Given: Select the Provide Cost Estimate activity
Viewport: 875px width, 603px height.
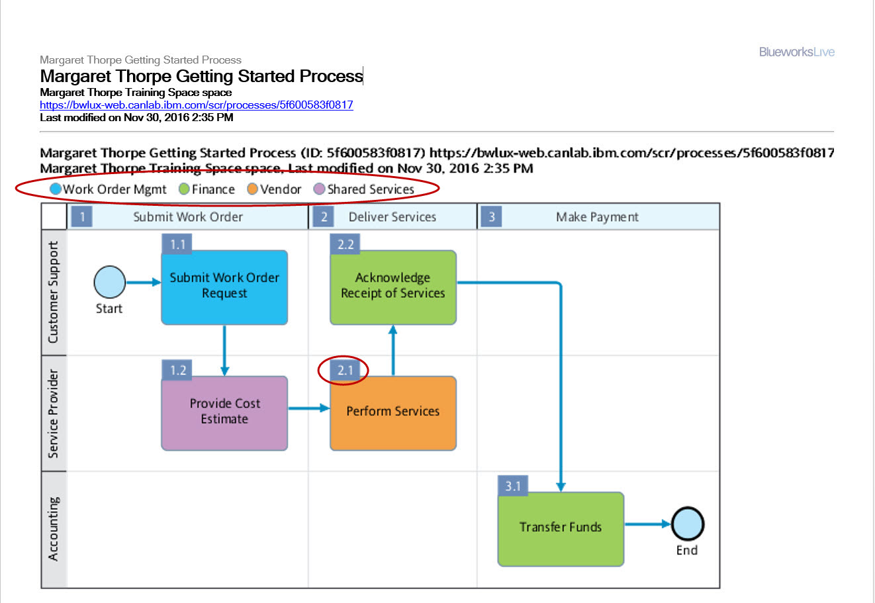Looking at the screenshot, I should click(224, 413).
